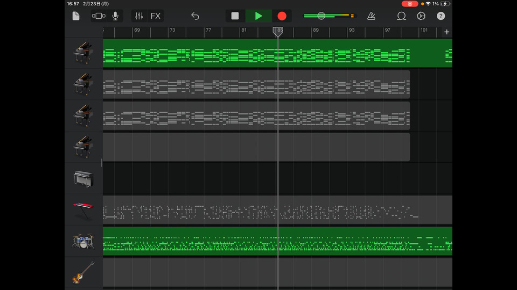517x290 pixels.
Task: Tap the Wi-Fi status icon
Action: coord(428,4)
